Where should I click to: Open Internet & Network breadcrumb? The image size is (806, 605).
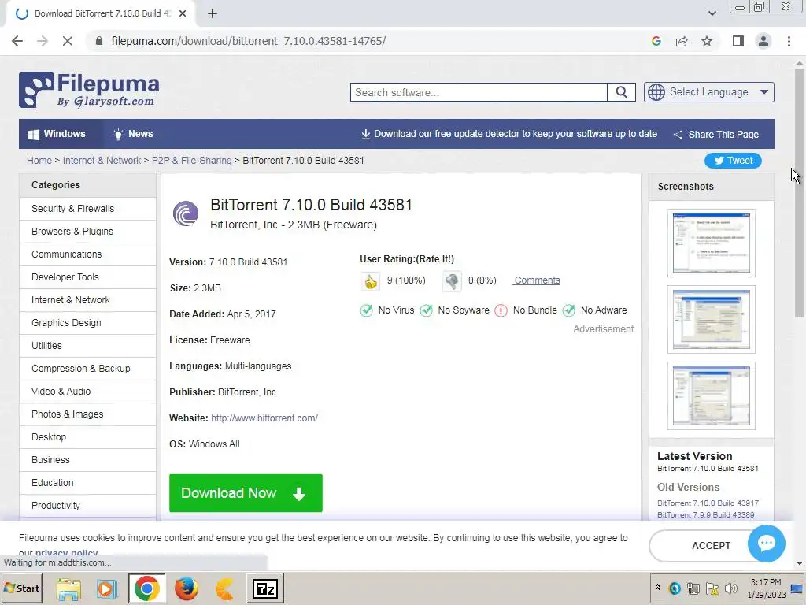click(x=102, y=161)
